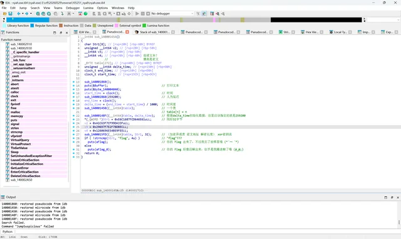Click the Functions panel title icon
401x239 pixels.
3,33
